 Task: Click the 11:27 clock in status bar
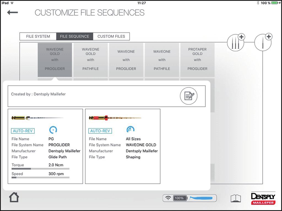tap(142, 3)
